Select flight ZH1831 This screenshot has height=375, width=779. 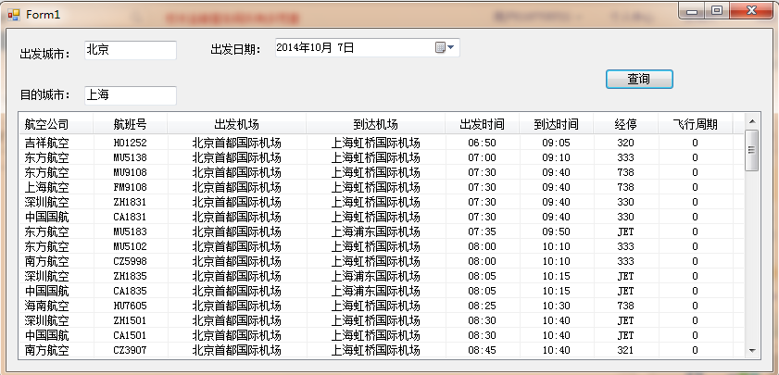[131, 202]
